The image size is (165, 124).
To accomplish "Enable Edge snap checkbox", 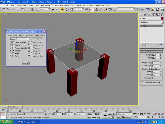I will (13, 53).
